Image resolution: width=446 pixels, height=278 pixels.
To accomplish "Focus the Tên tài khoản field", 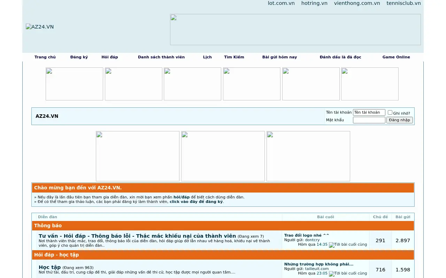I will 369,112.
